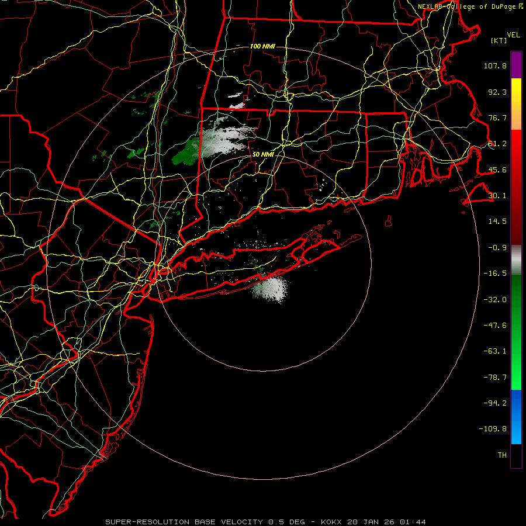
Task: Select the 92.3 velocity scale value
Action: pos(497,92)
